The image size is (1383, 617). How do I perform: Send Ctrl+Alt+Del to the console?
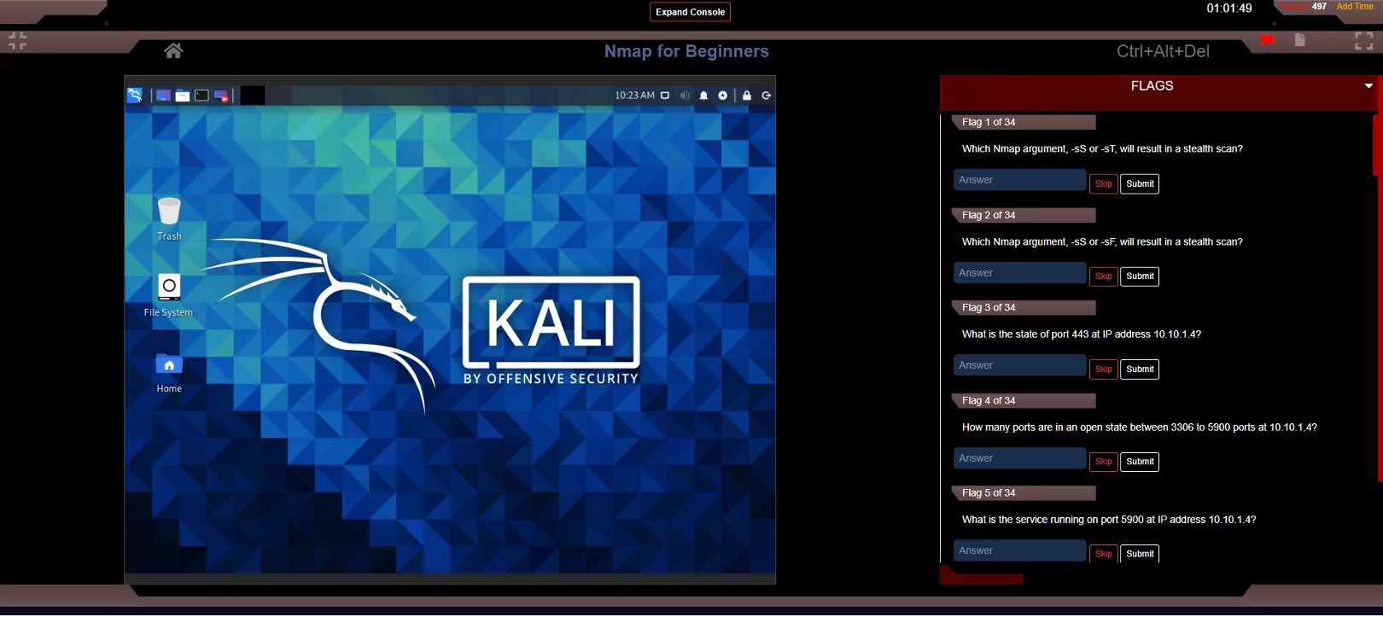[1163, 51]
